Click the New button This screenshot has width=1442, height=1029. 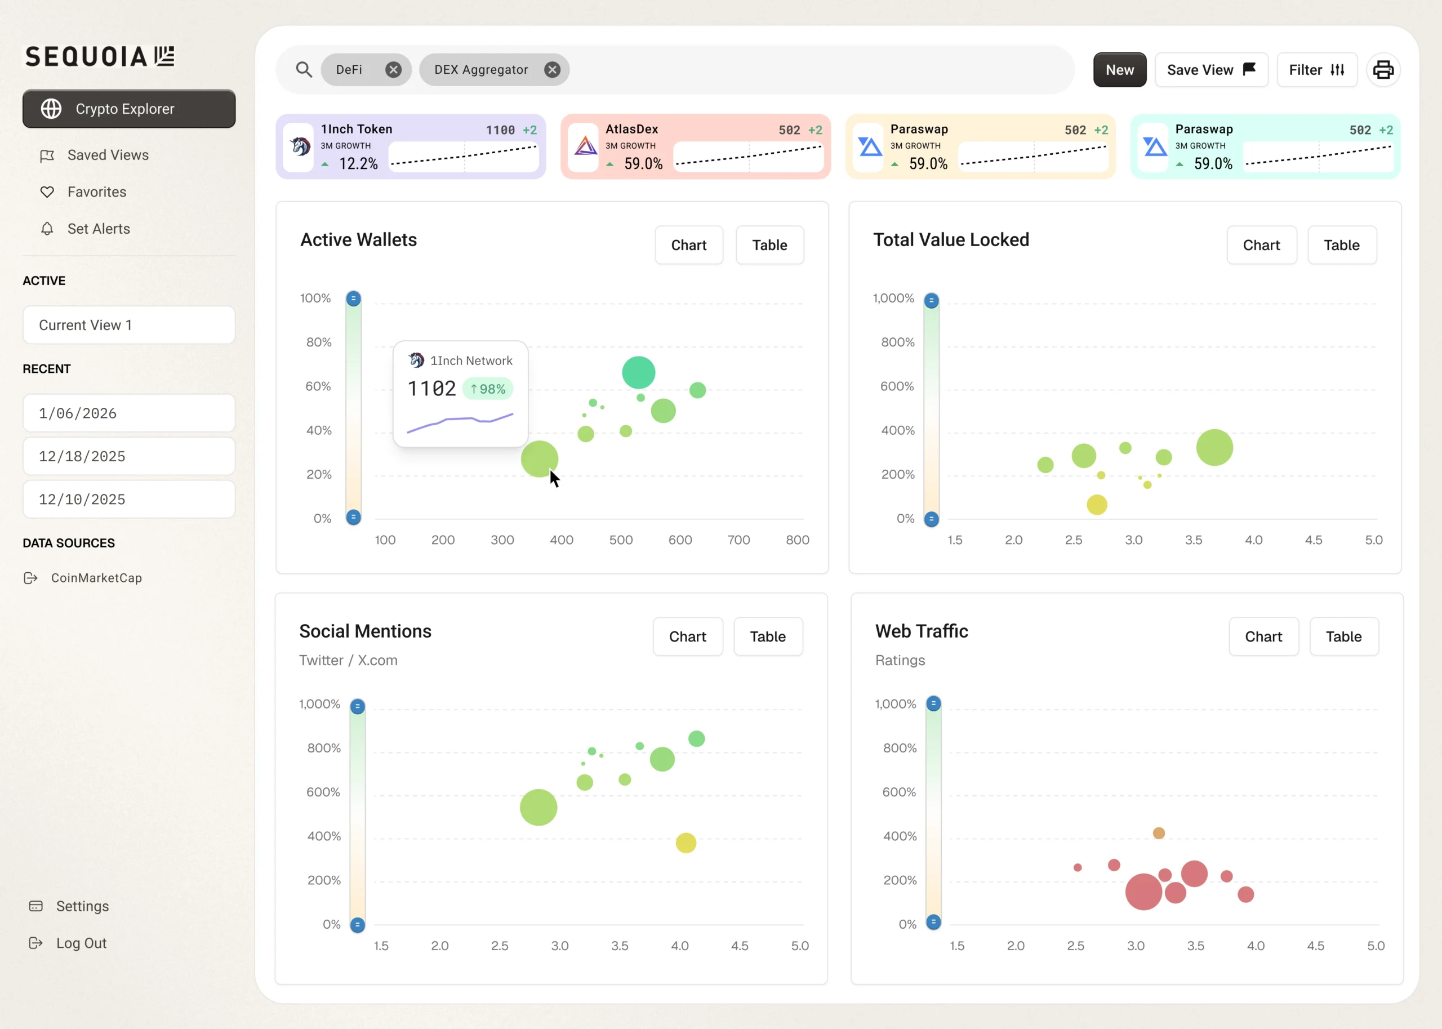tap(1119, 70)
